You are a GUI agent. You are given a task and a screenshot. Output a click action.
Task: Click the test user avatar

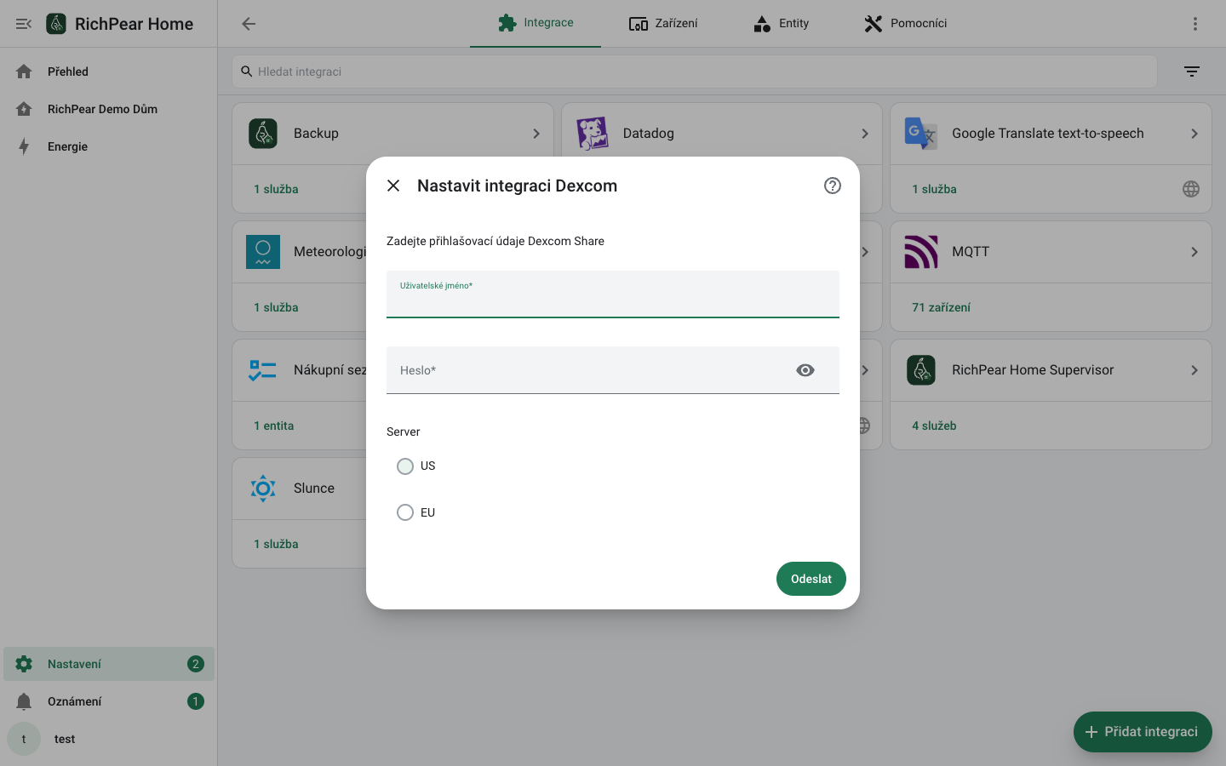(x=24, y=739)
